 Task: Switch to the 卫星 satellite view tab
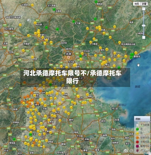(144, 4)
